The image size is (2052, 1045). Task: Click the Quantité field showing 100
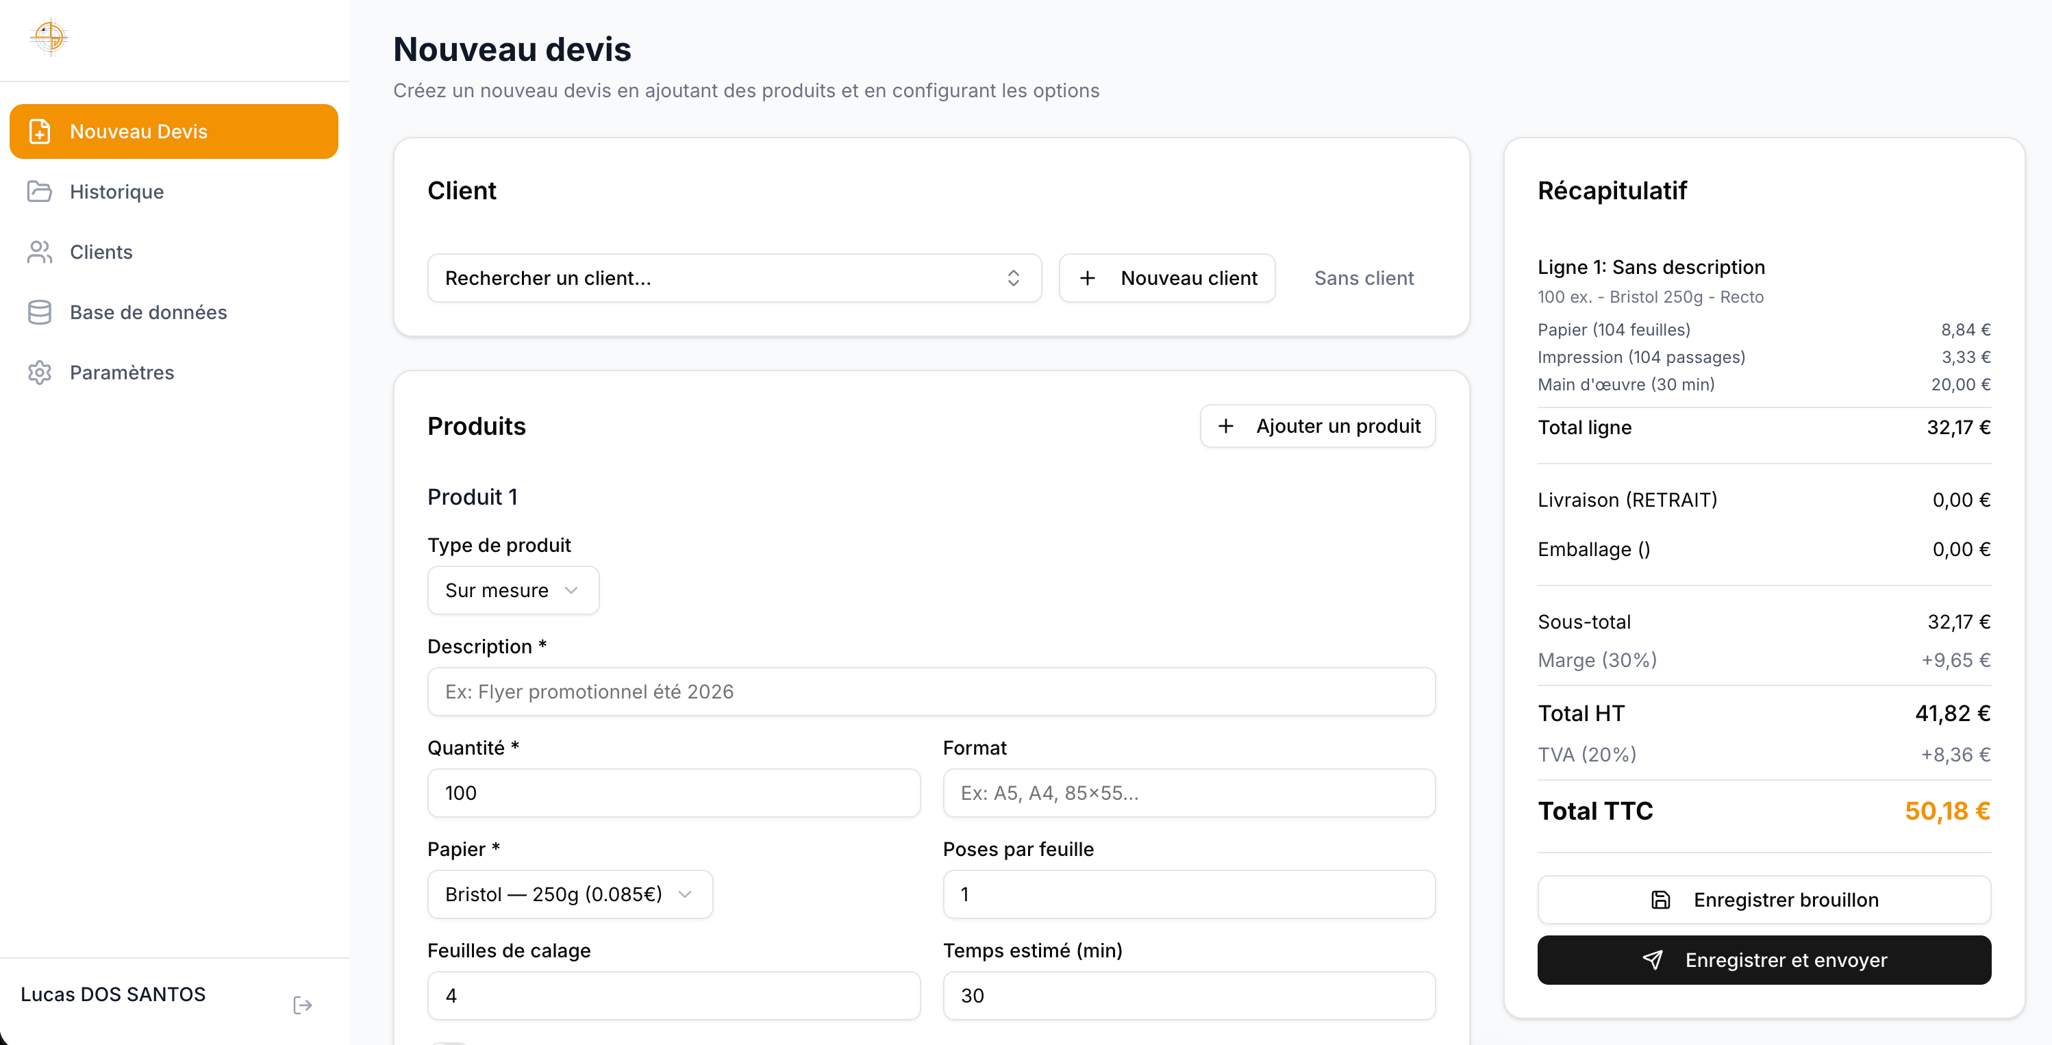point(674,792)
